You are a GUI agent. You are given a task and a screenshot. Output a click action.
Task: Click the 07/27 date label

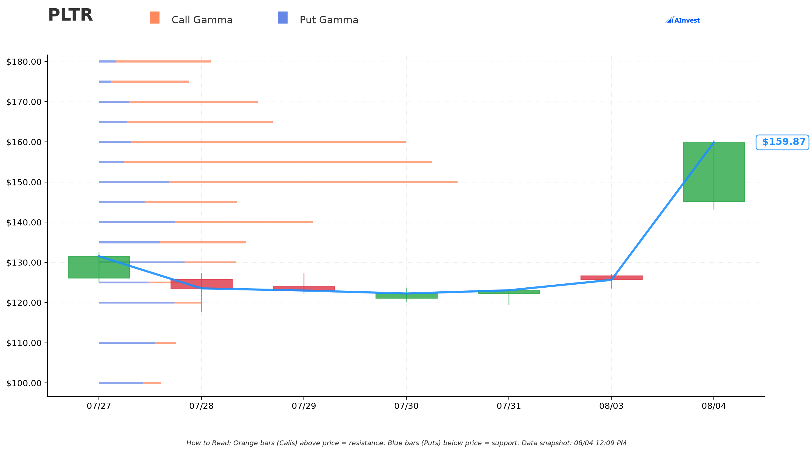pyautogui.click(x=99, y=406)
